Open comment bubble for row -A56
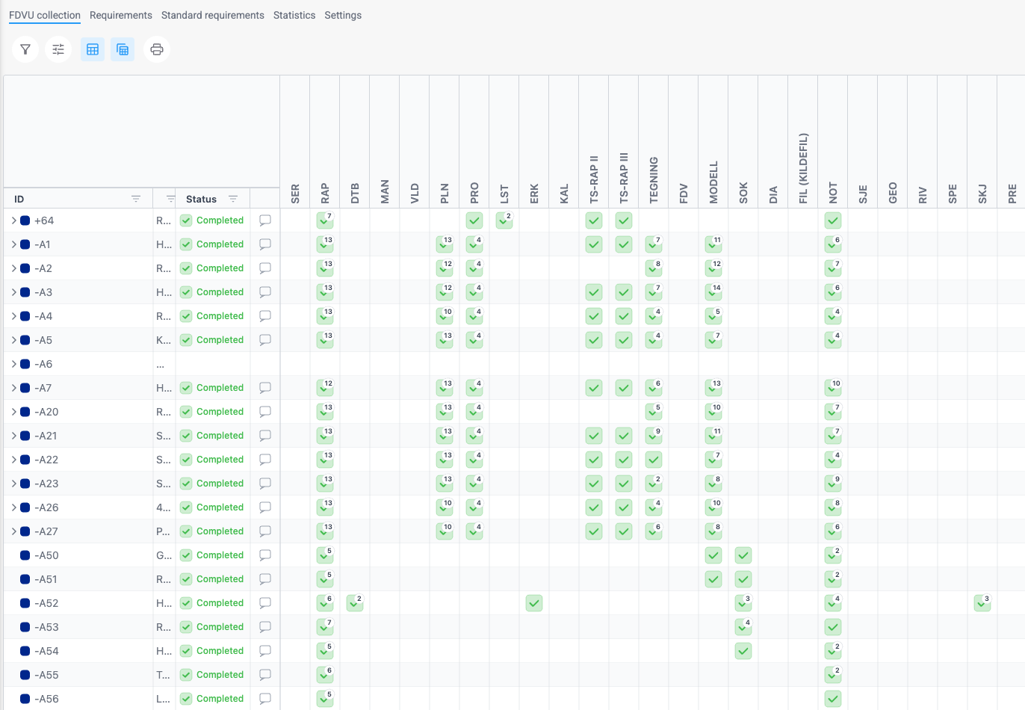 (265, 699)
